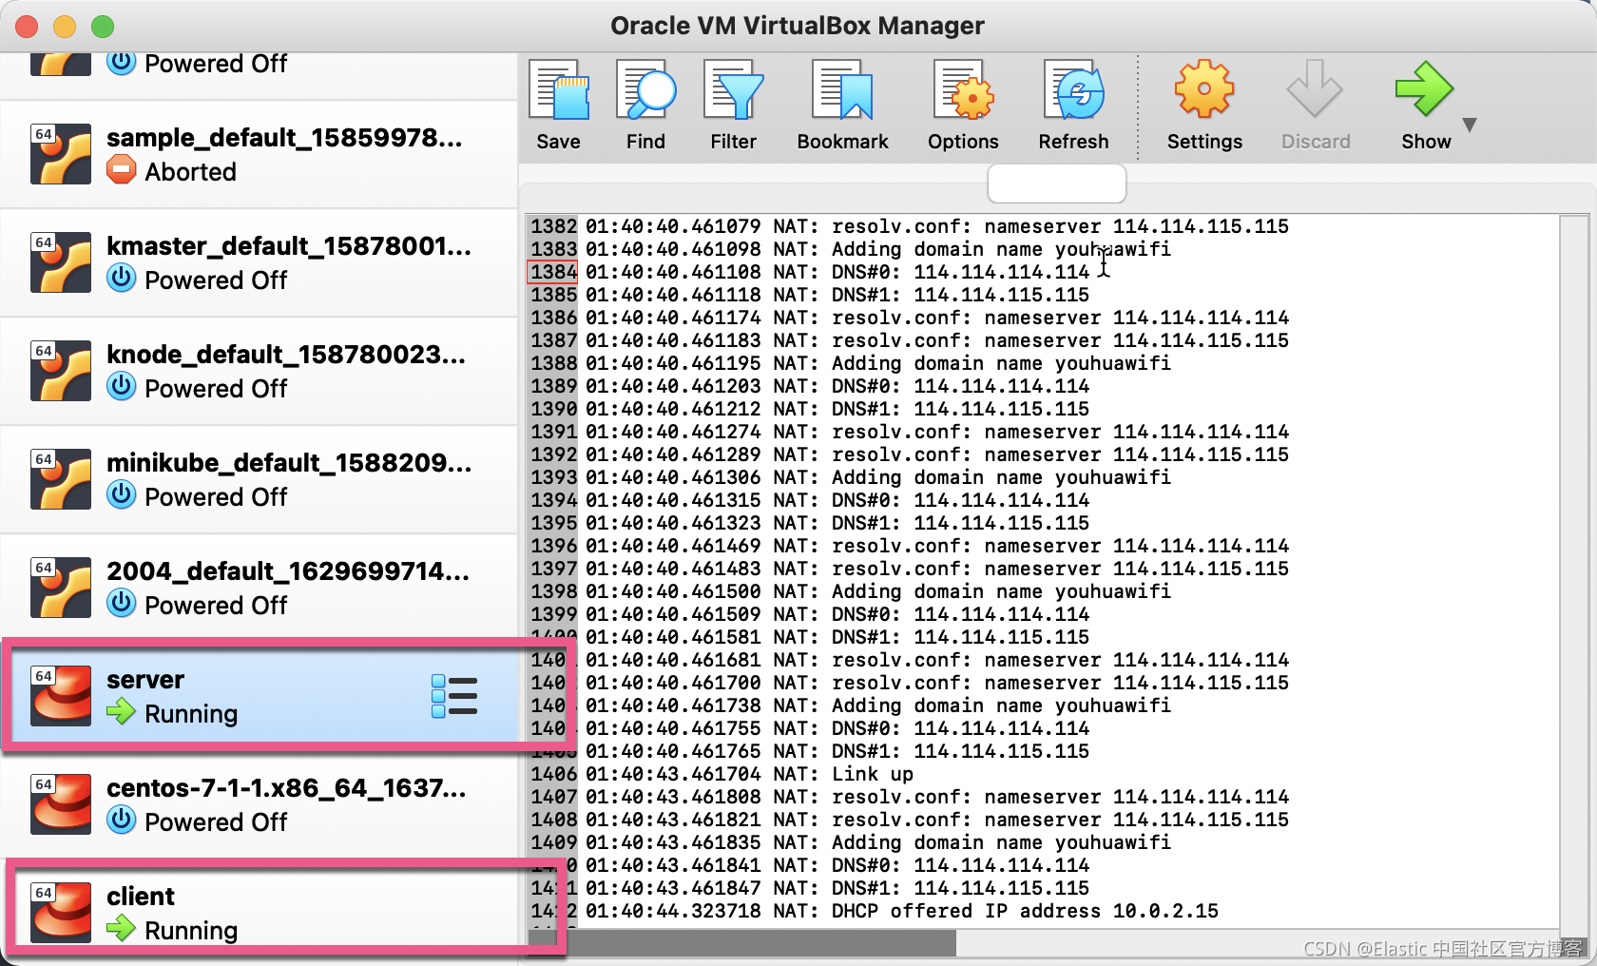Click the server VM Running status arrow
The height and width of the screenshot is (966, 1597).
pyautogui.click(x=121, y=712)
